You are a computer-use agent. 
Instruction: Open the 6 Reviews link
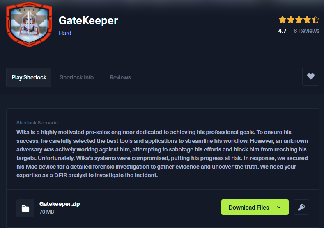[306, 31]
